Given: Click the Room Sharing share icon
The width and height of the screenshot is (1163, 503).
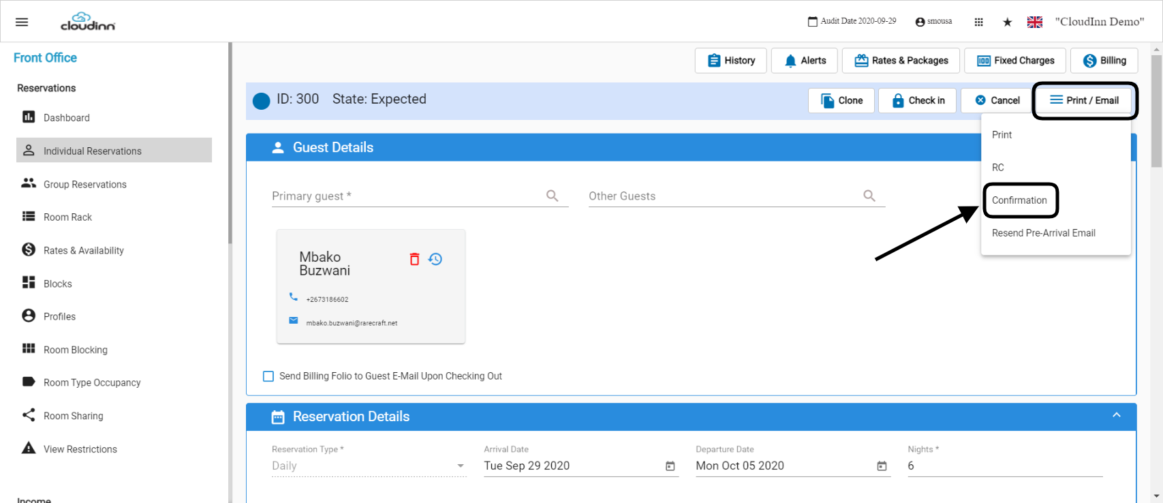Looking at the screenshot, I should tap(29, 415).
